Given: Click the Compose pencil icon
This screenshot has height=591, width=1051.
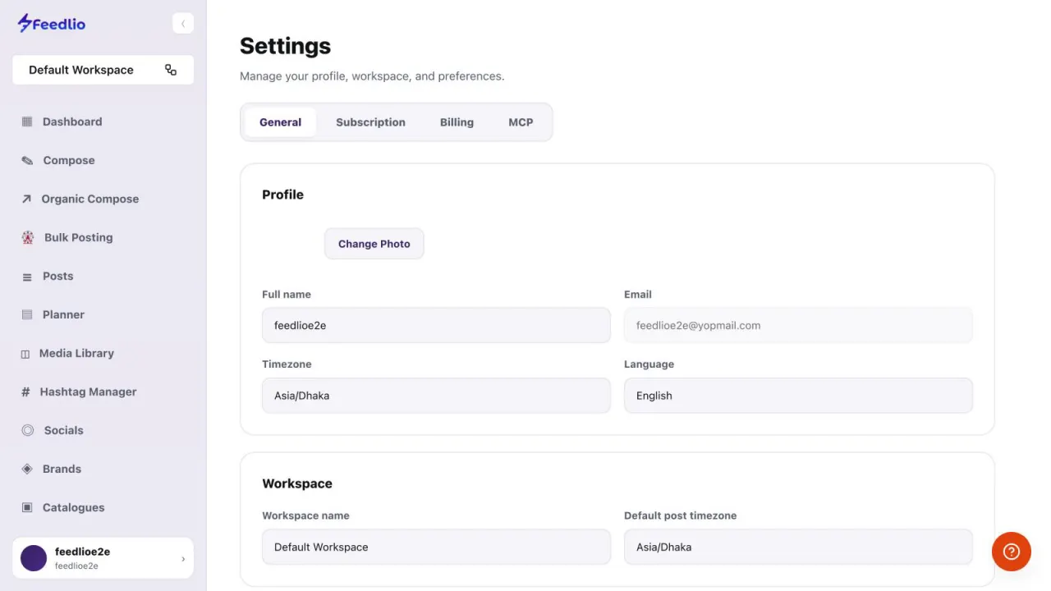Looking at the screenshot, I should pos(27,160).
